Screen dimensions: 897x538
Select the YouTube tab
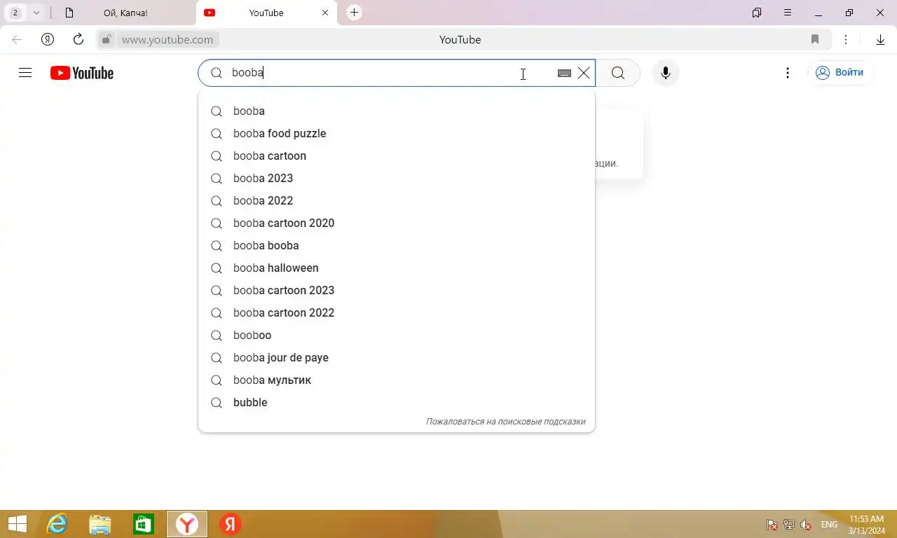[266, 13]
